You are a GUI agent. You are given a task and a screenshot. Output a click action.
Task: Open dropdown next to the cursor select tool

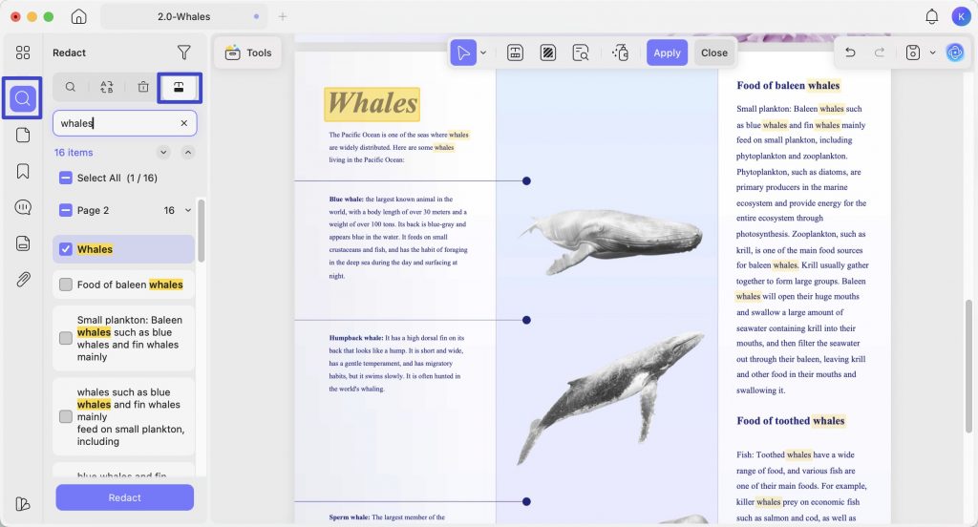[482, 53]
